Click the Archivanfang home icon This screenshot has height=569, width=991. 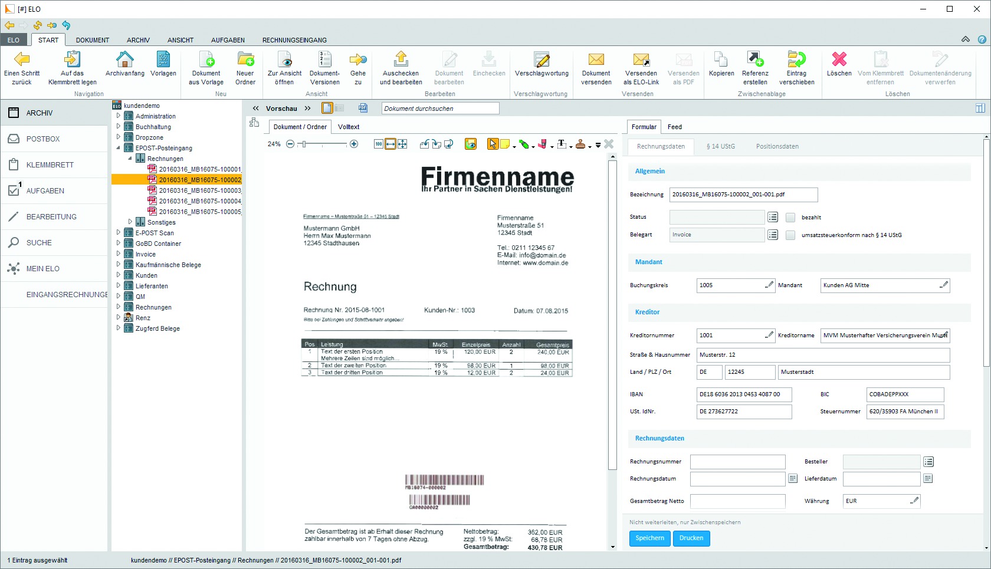(x=124, y=60)
